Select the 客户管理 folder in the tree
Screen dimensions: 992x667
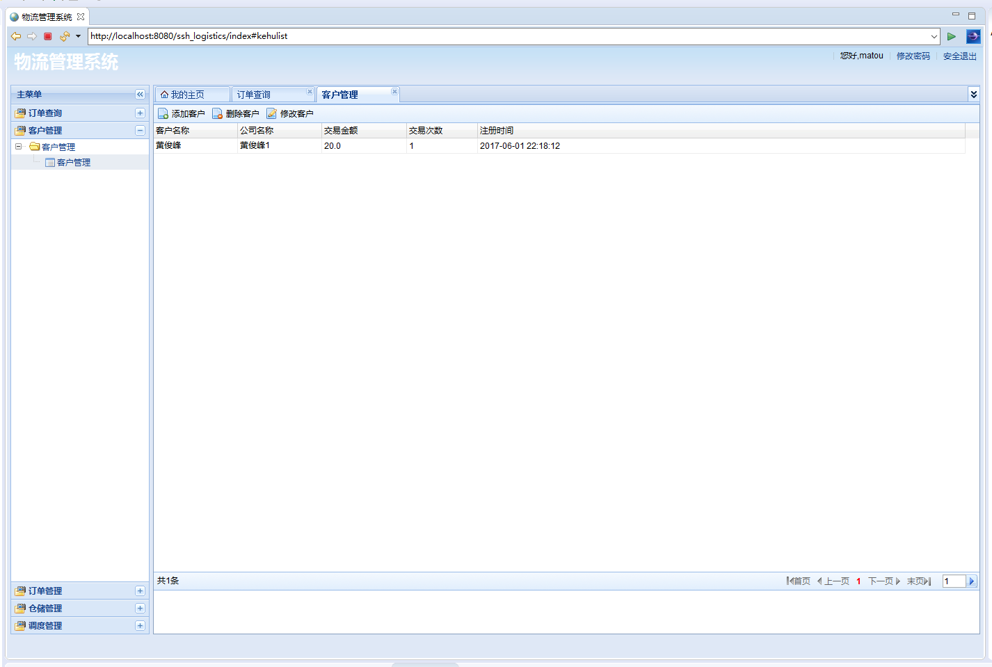tap(58, 147)
